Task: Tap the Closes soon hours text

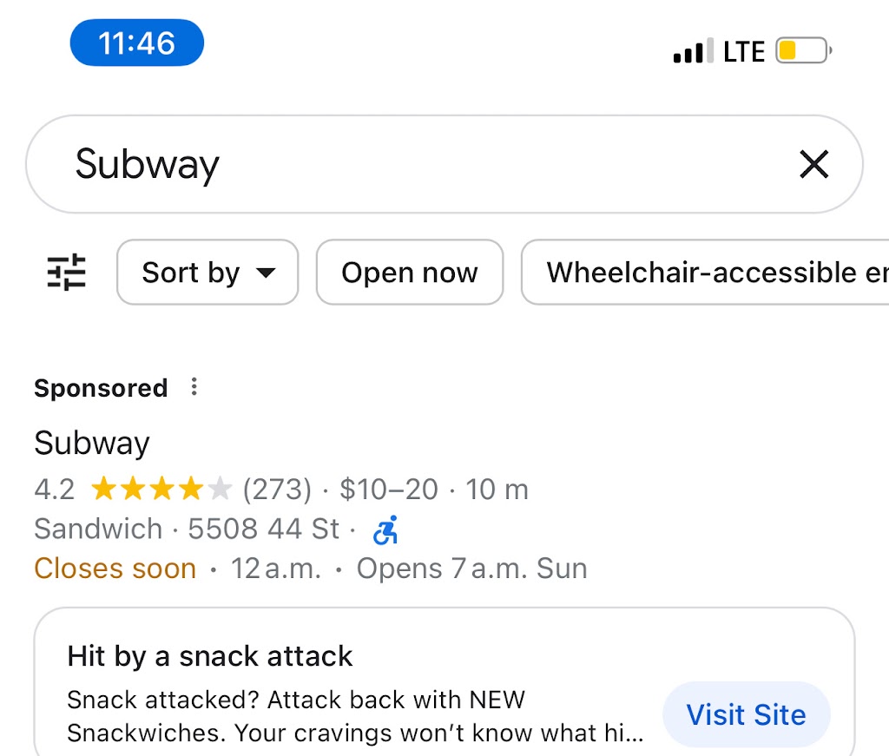Action: 115,569
